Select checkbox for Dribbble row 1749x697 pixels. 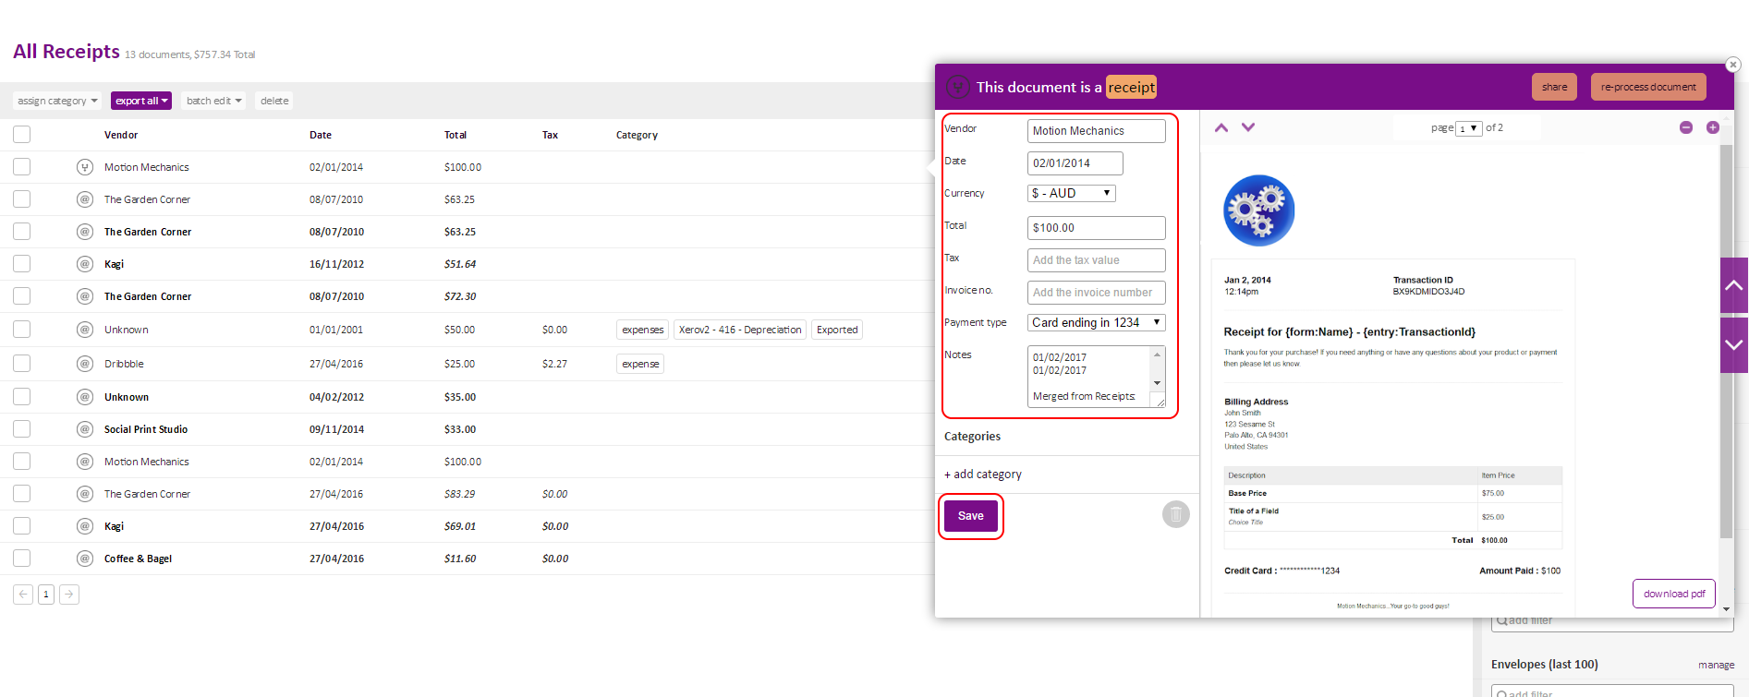tap(22, 364)
